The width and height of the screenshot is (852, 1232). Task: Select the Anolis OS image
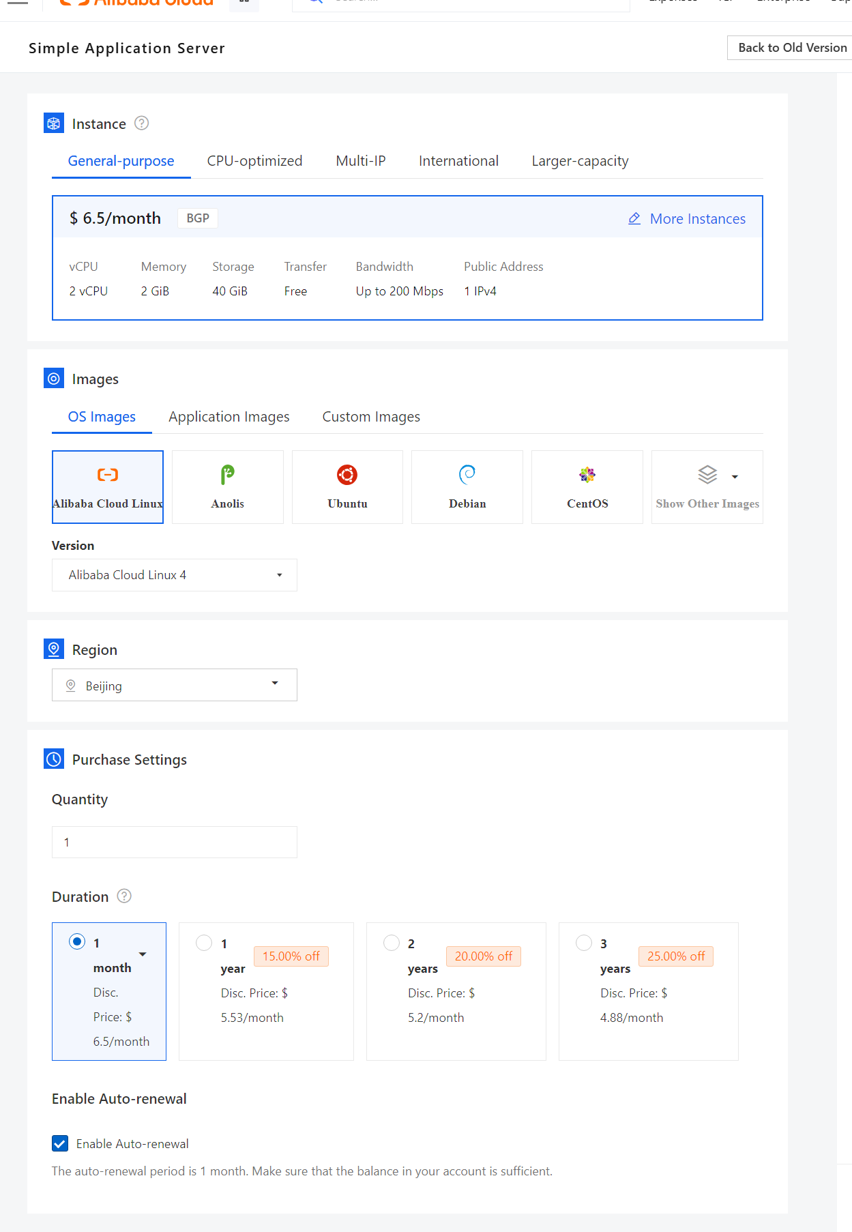coord(228,487)
